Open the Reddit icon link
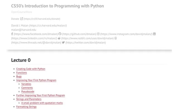The height and width of the screenshot is (109, 178). (x=59, y=38)
